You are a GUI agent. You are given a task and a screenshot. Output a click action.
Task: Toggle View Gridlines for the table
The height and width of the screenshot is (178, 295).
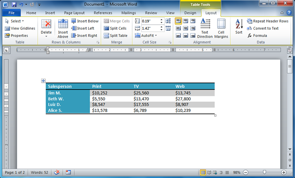coord(20,28)
